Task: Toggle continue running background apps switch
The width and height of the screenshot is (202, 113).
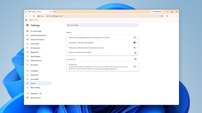Action: point(135,37)
